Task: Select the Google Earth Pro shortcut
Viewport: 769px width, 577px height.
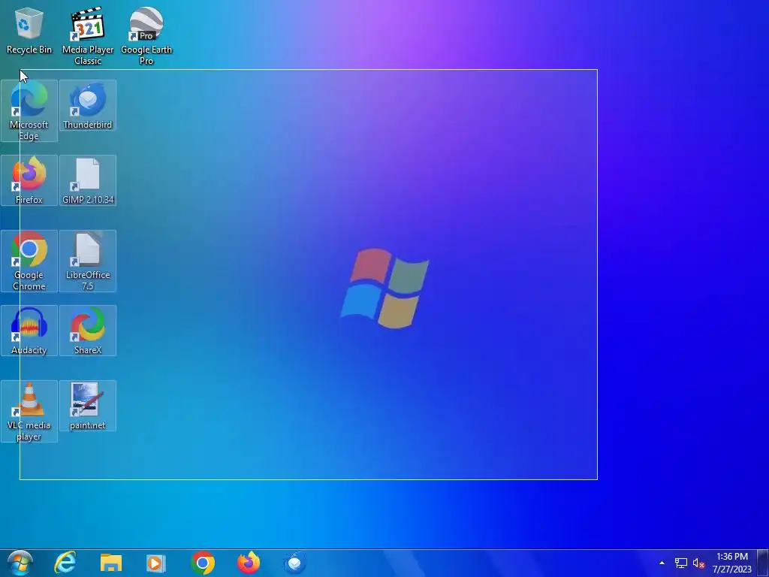Action: [x=146, y=36]
